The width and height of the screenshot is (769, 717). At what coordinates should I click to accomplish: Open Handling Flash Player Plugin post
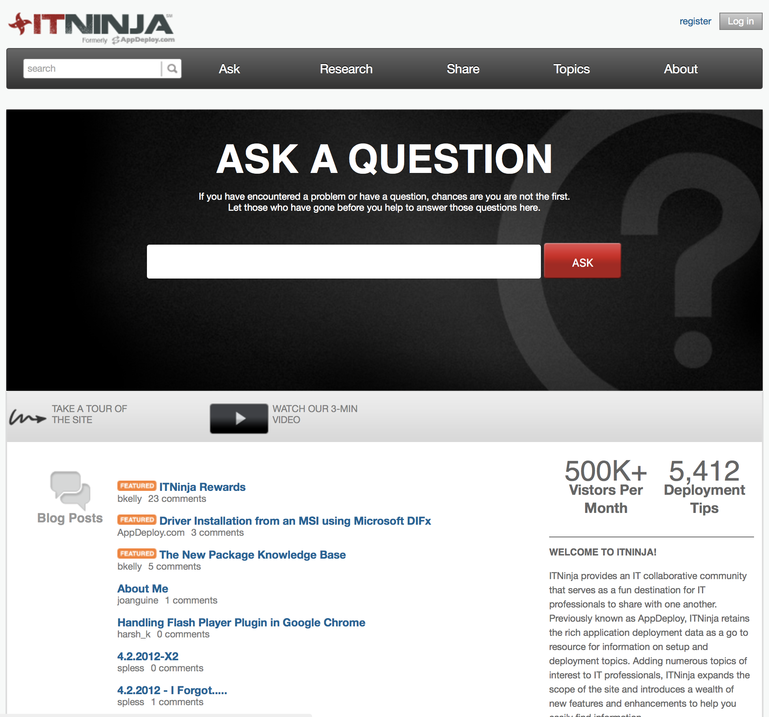pyautogui.click(x=241, y=622)
